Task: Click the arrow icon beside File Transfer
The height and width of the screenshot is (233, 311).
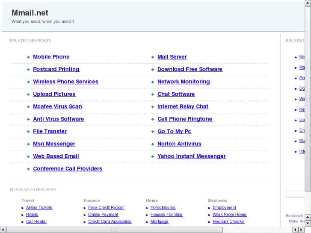Action: point(28,132)
